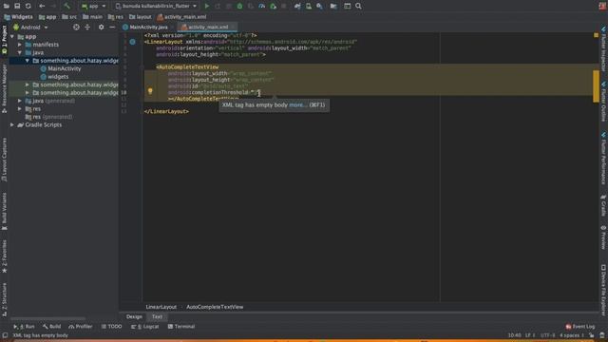Open widgets class in project tree
This screenshot has width=608, height=342.
pyautogui.click(x=54, y=76)
